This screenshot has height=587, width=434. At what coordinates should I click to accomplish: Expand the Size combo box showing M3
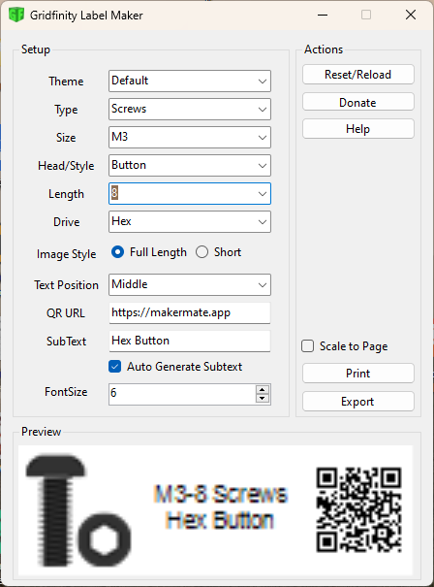(x=190, y=138)
